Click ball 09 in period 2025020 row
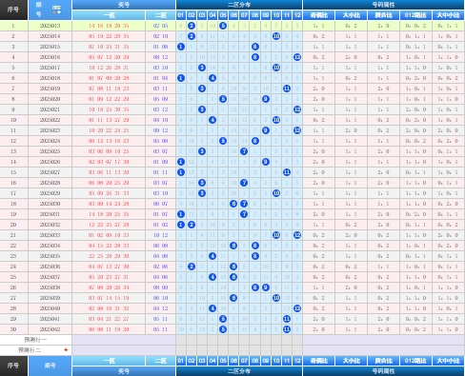Image resolution: width=465 pixels, height=376 pixels. (266, 99)
